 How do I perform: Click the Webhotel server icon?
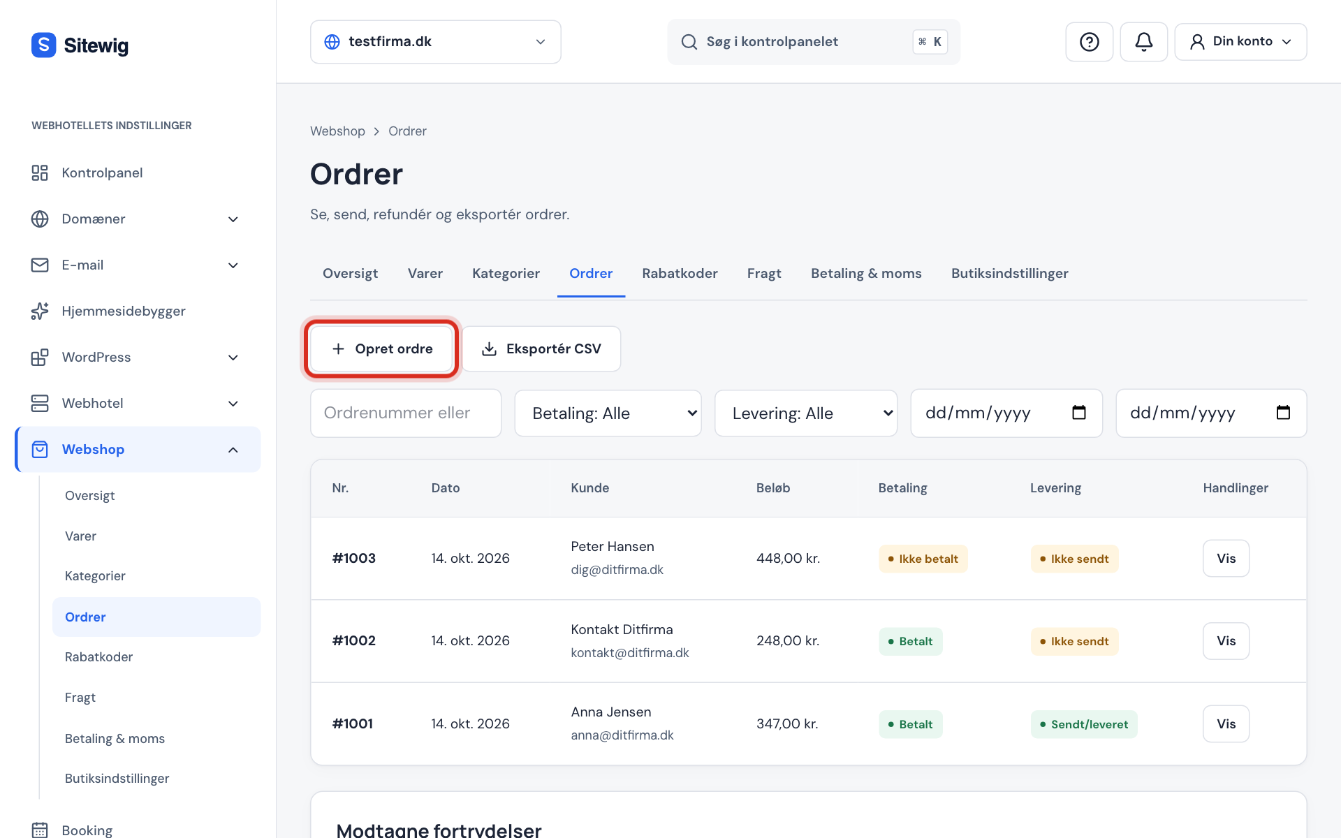40,403
